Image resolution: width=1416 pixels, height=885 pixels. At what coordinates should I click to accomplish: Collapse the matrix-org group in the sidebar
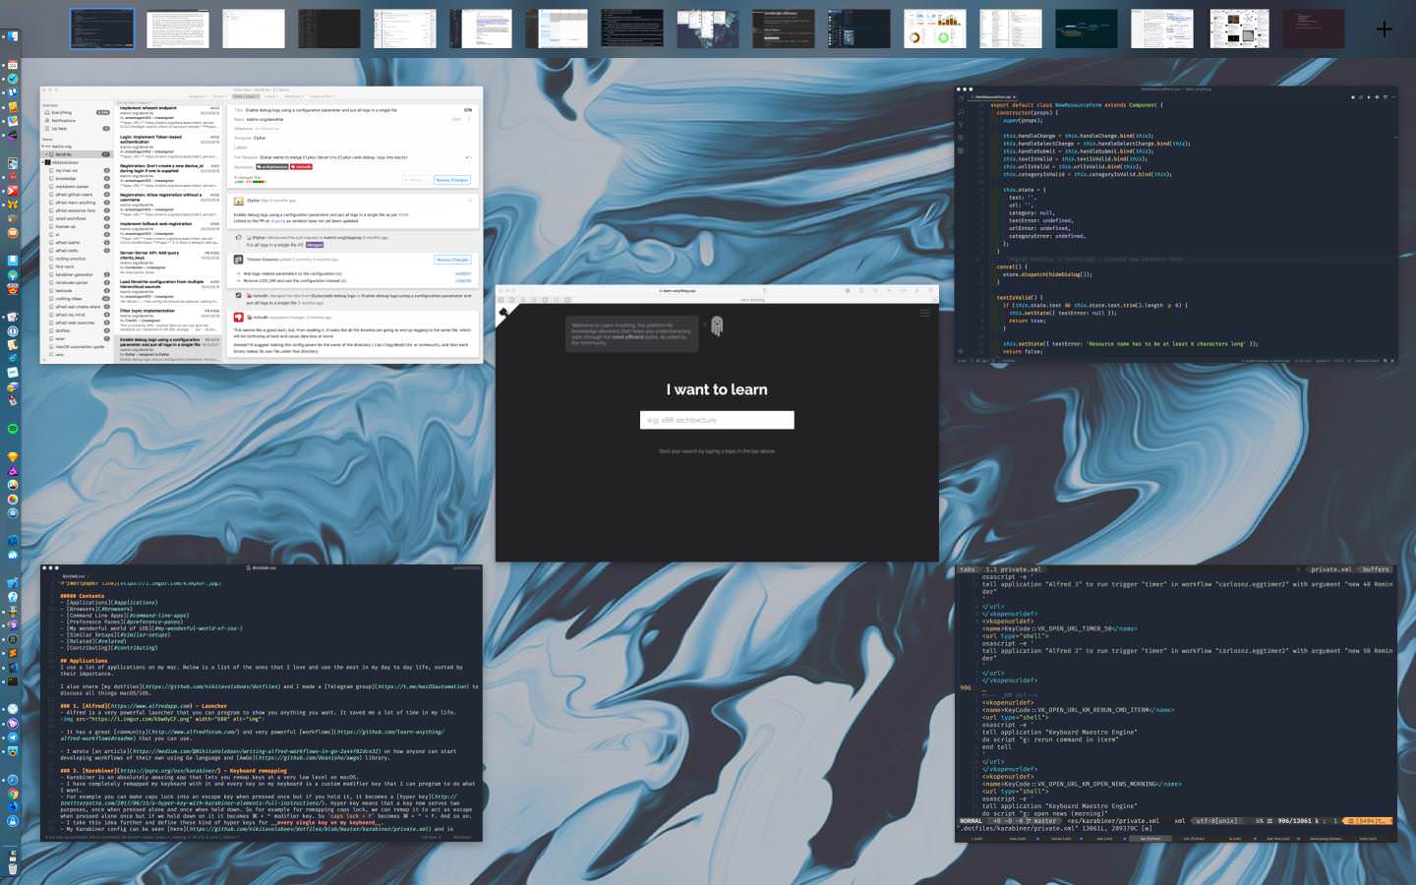[43, 147]
